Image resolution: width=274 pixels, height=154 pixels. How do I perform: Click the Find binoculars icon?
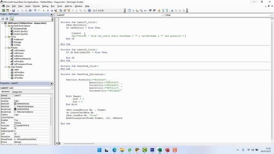click(x=30, y=10)
